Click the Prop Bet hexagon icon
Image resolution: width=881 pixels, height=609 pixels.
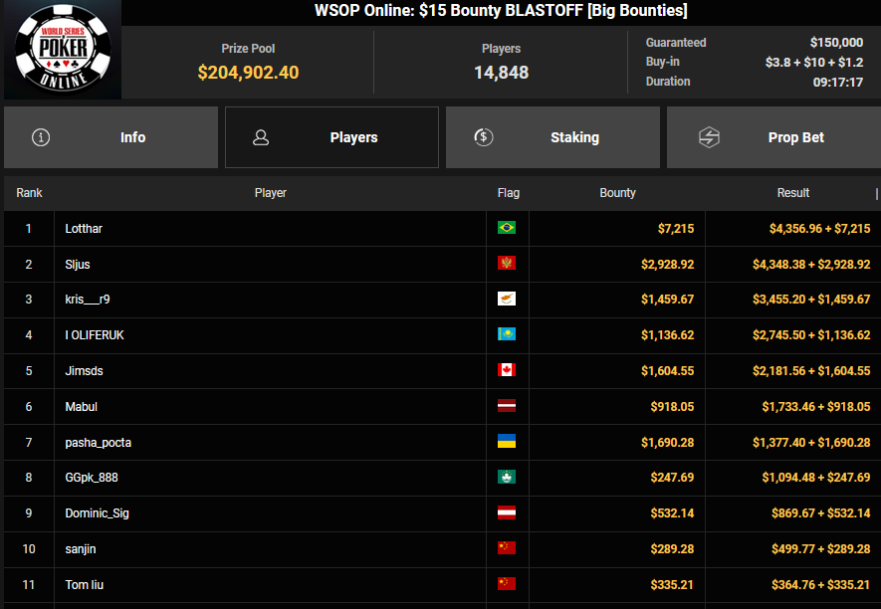click(x=709, y=137)
